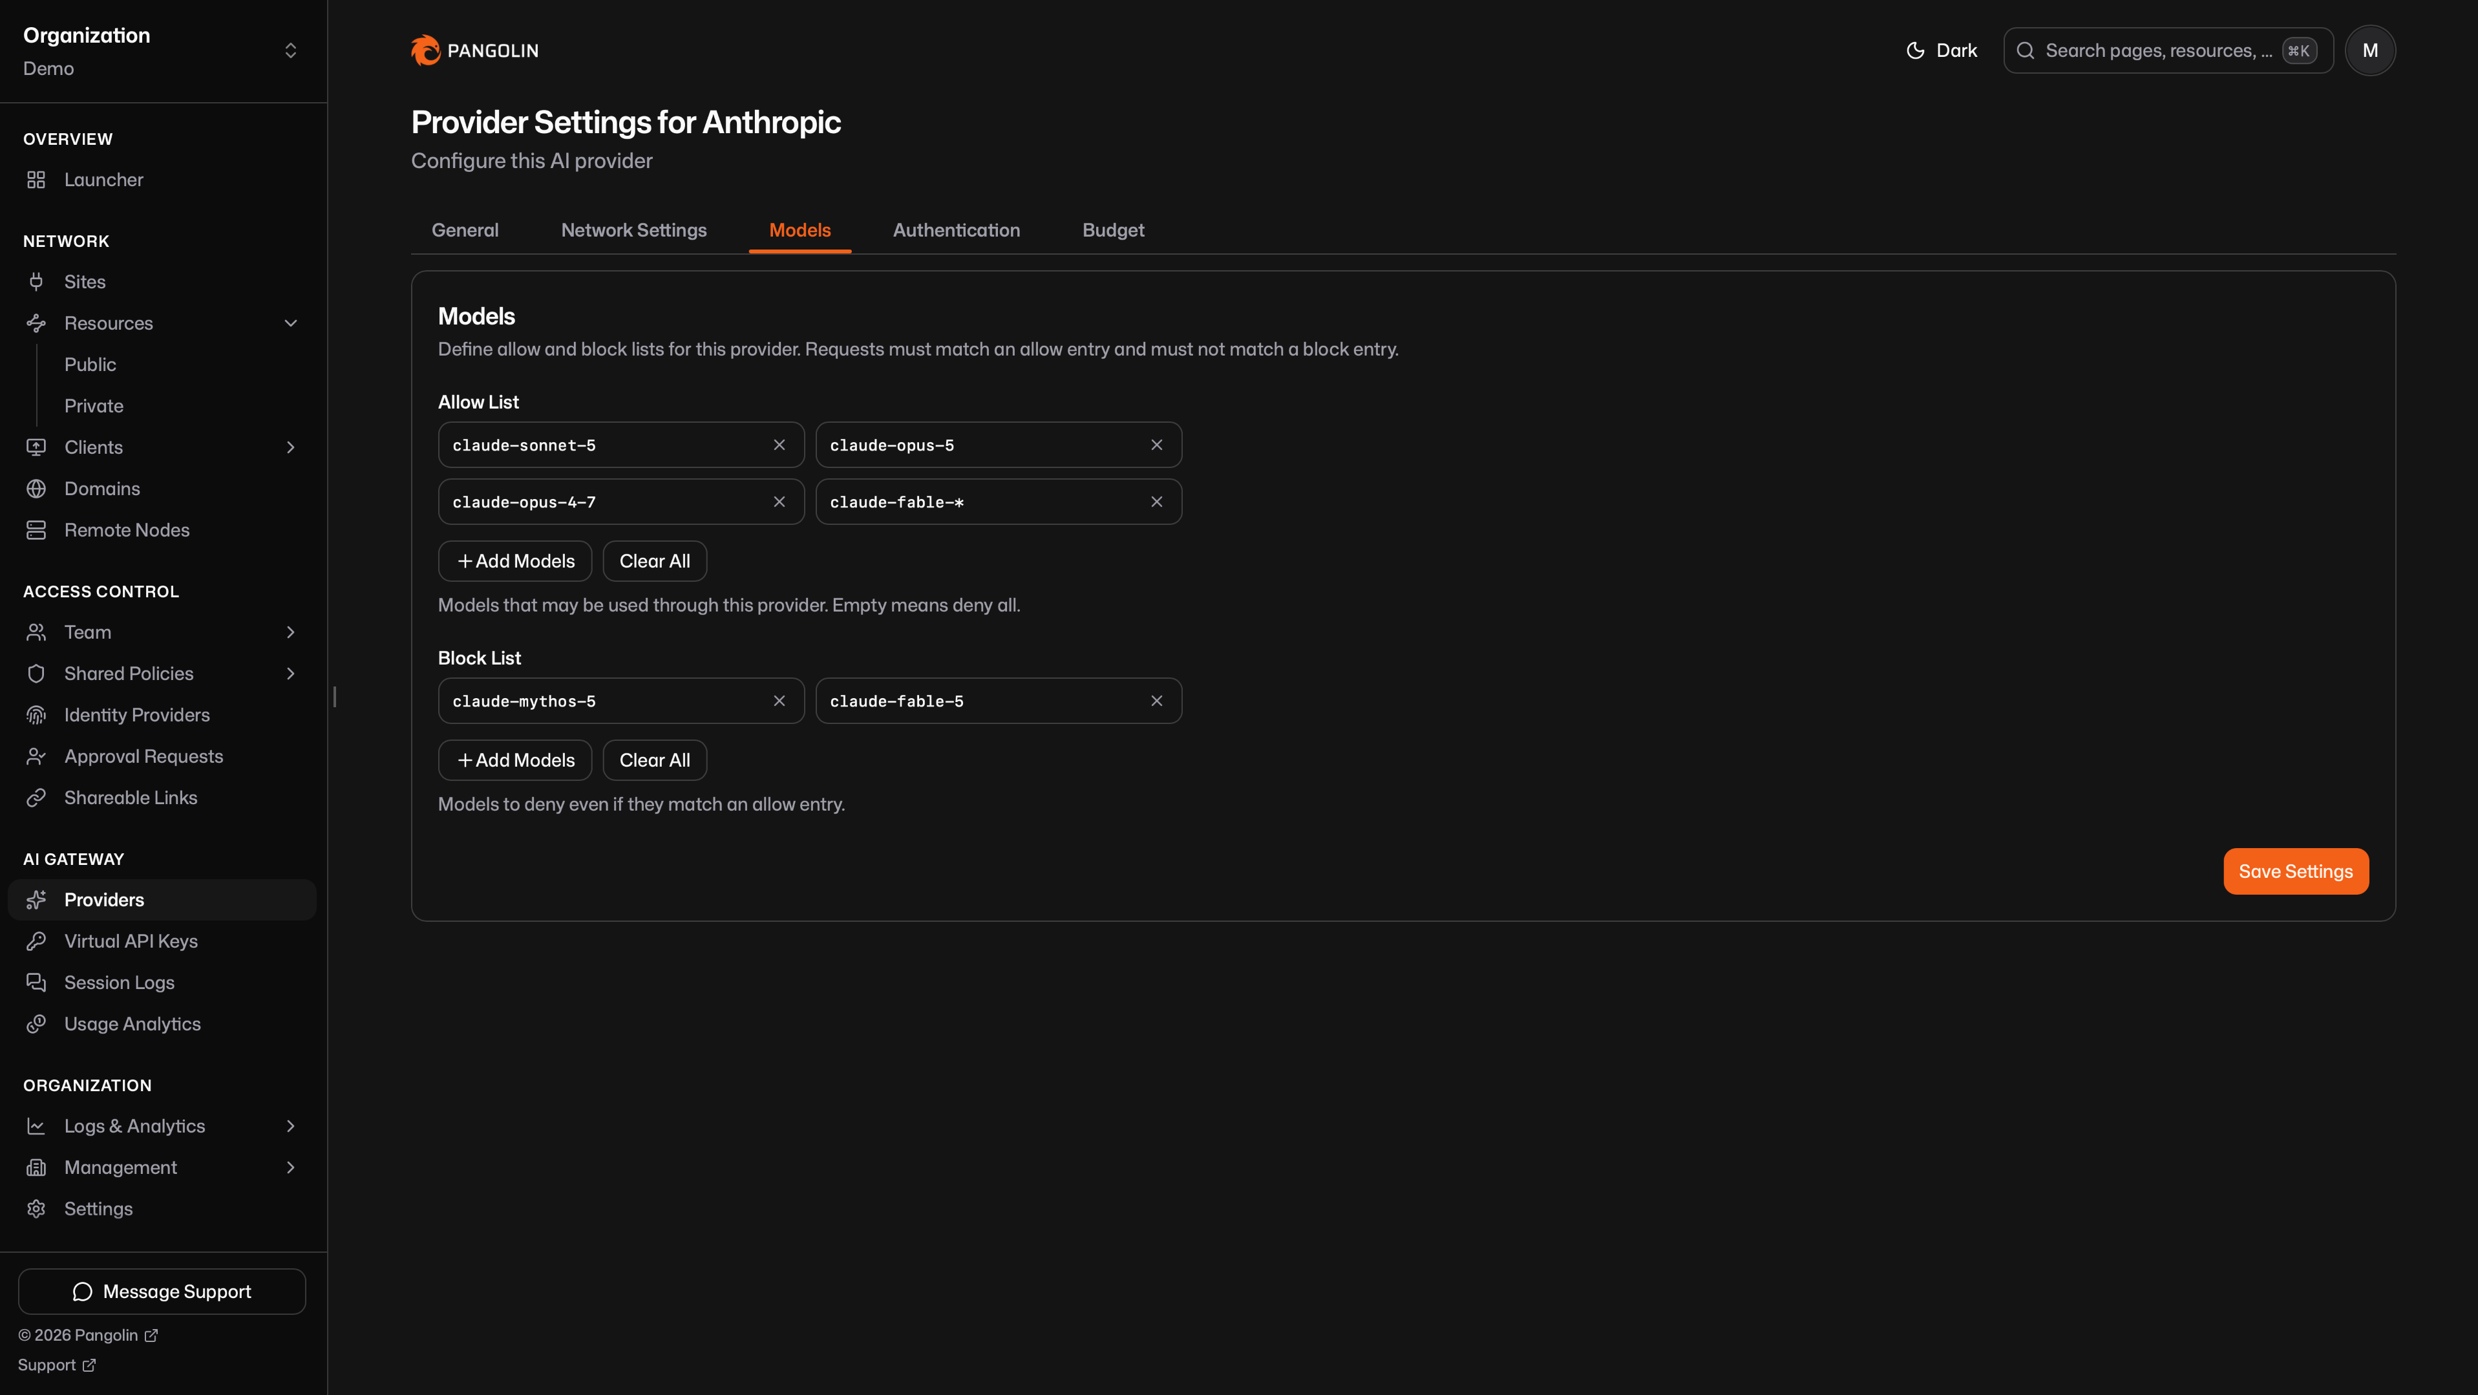This screenshot has width=2478, height=1395.
Task: Switch to the Budget tab
Action: click(x=1113, y=230)
